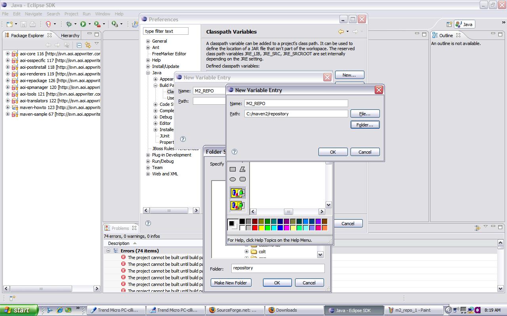Open the Navigate menu
507x316 pixels.
tap(33, 14)
